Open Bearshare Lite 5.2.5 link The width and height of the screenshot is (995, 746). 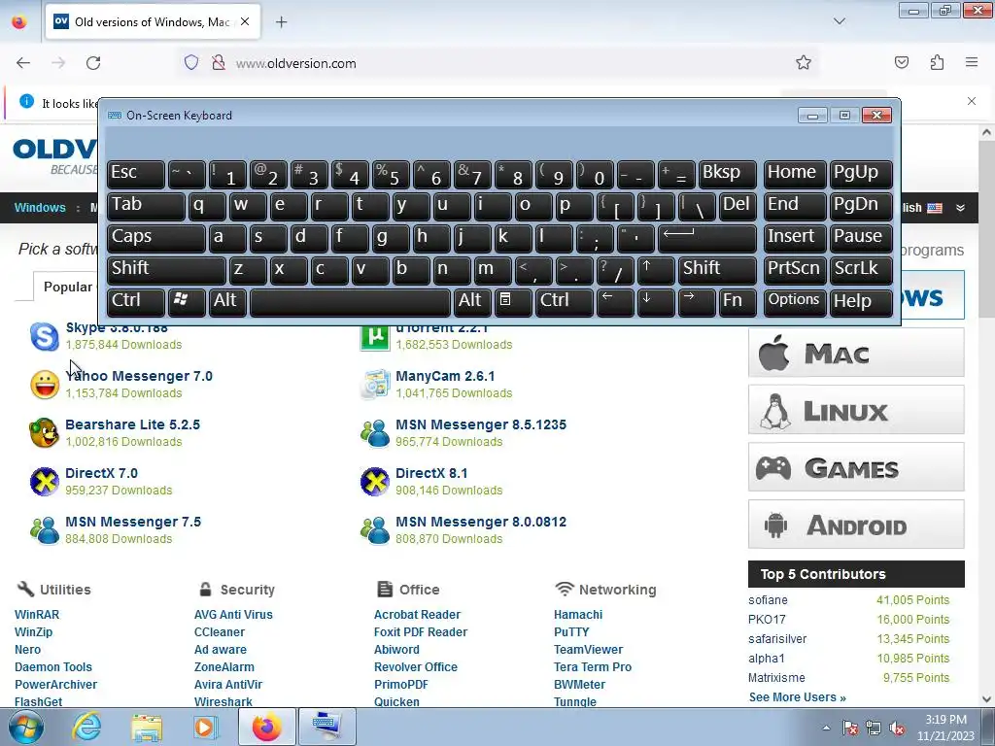pos(132,424)
